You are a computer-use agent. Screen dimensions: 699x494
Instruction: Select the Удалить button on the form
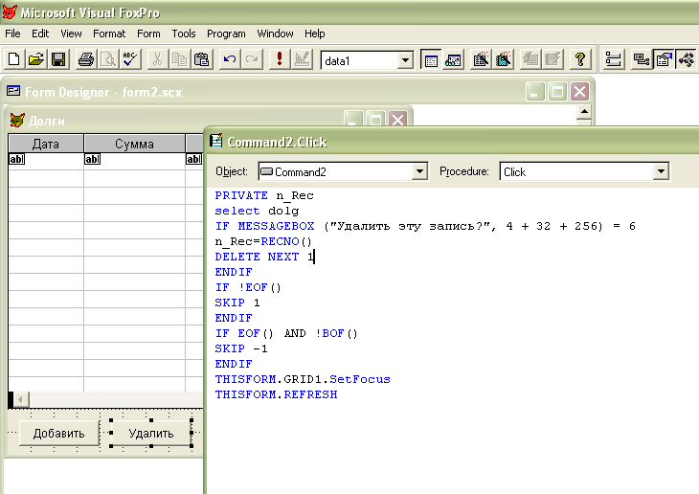coord(151,433)
